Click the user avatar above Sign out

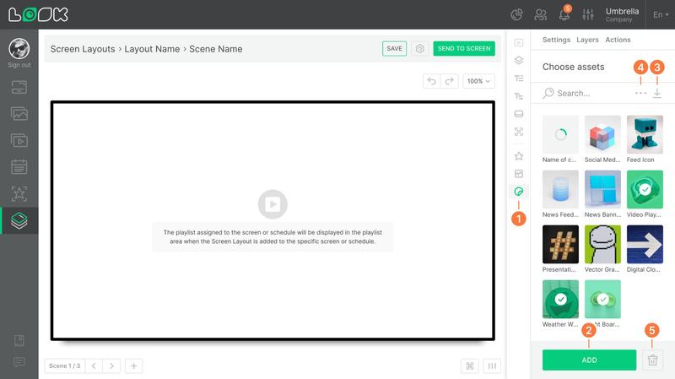[x=19, y=48]
